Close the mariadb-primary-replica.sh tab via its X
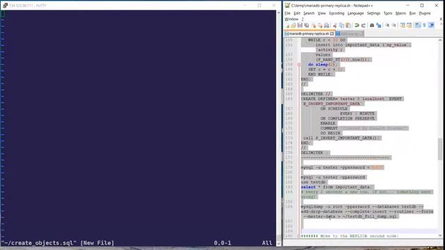Image resolution: width=445 pixels, height=250 pixels. [x=332, y=33]
